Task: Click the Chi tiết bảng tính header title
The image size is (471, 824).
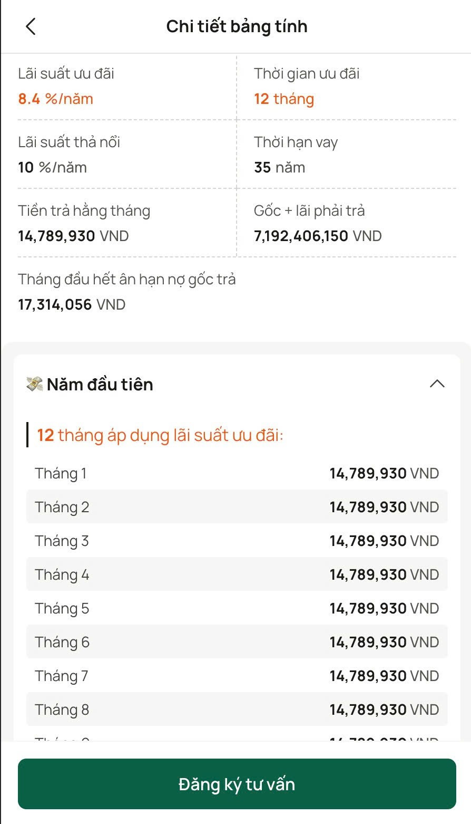Action: point(237,26)
